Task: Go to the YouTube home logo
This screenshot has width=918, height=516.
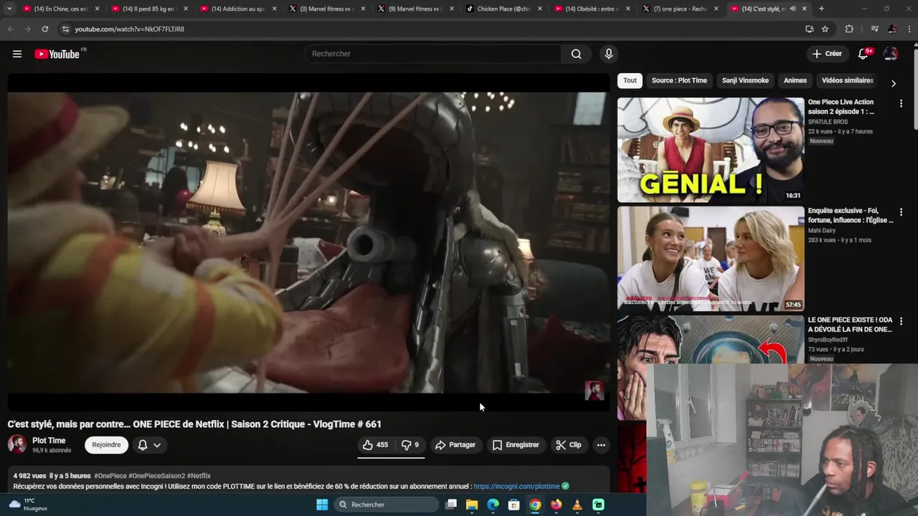Action: [x=57, y=54]
